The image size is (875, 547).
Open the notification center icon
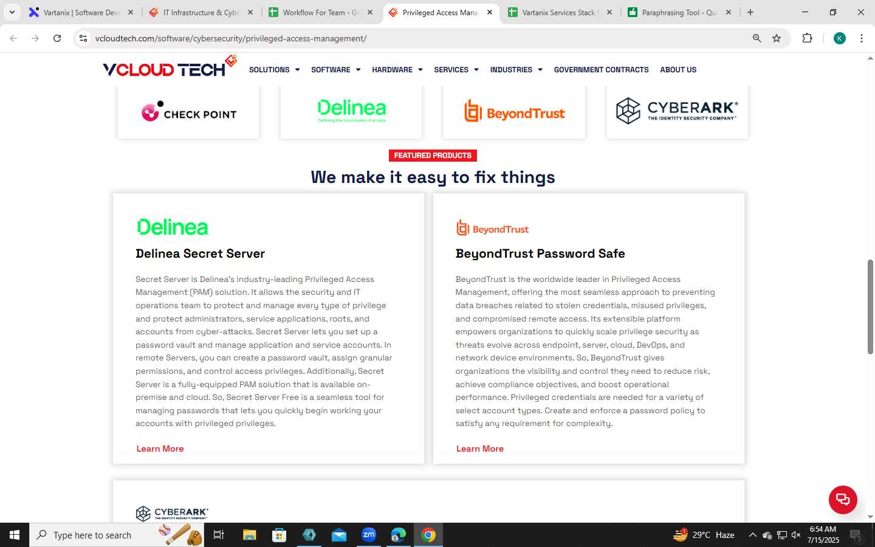pos(857,535)
